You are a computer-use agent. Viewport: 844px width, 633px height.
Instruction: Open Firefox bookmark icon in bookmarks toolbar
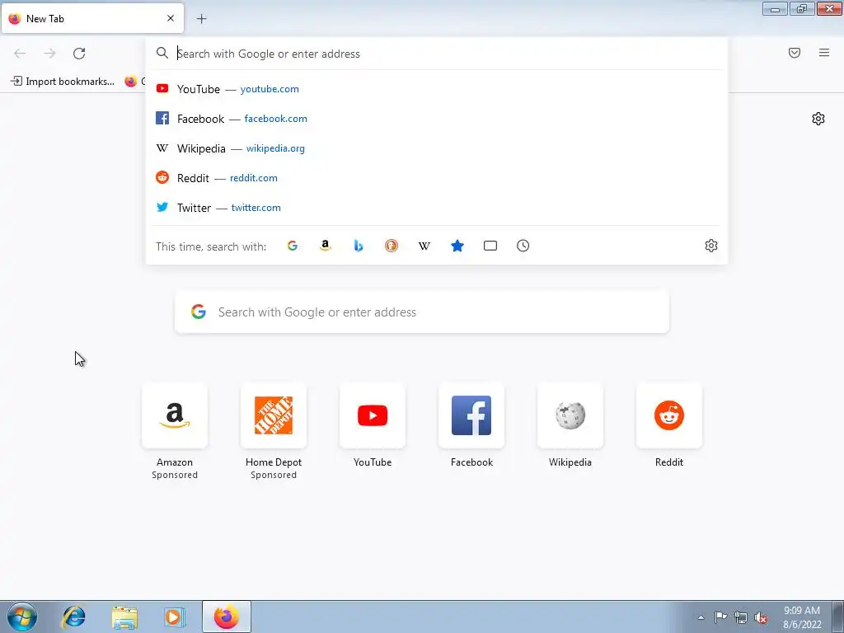point(131,82)
